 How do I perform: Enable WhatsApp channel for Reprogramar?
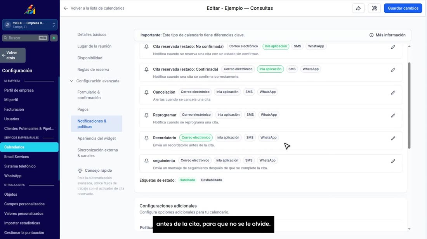pos(269,115)
